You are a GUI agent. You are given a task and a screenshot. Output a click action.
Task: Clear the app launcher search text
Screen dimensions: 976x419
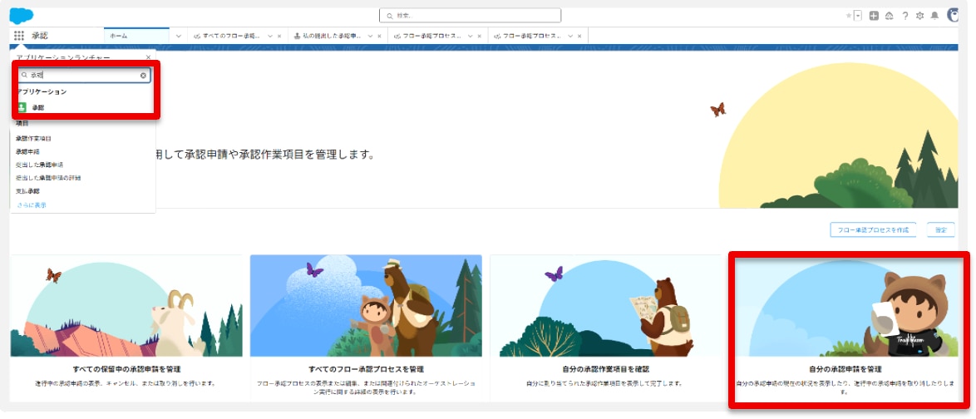point(143,75)
